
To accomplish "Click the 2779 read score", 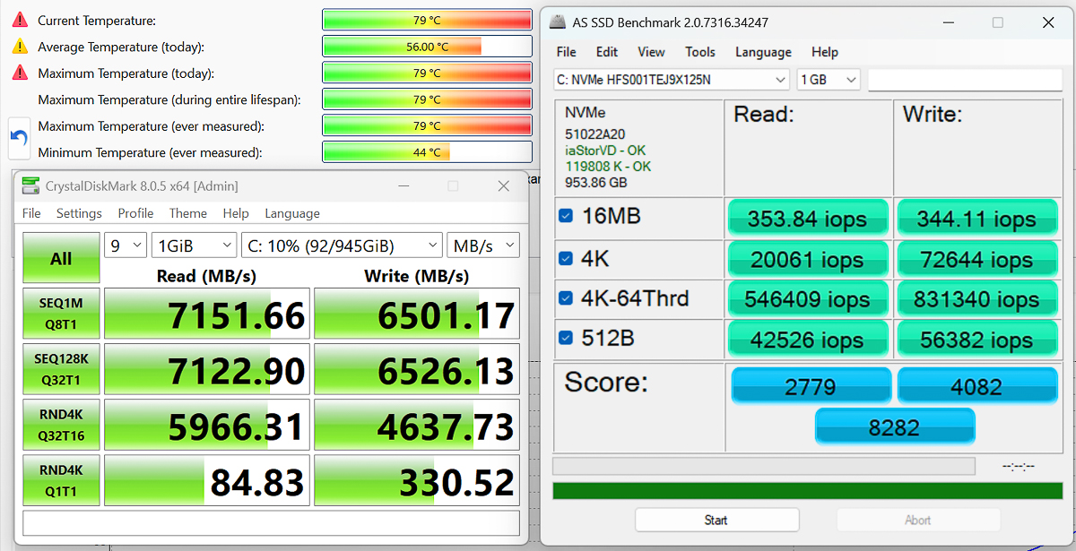I will (811, 386).
